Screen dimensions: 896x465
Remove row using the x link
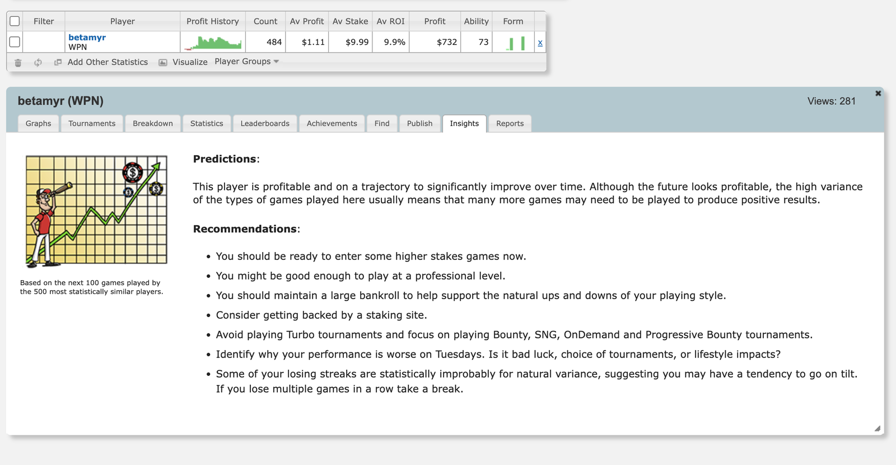pos(540,43)
